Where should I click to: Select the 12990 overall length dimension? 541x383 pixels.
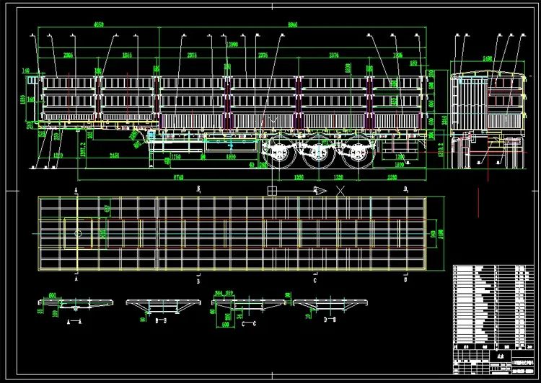pyautogui.click(x=232, y=45)
